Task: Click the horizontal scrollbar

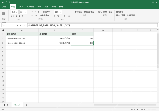Action: click(125, 105)
